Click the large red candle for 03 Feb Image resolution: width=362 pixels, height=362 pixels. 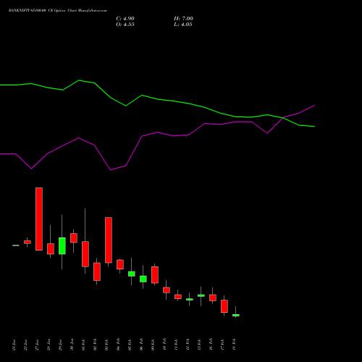(109, 240)
